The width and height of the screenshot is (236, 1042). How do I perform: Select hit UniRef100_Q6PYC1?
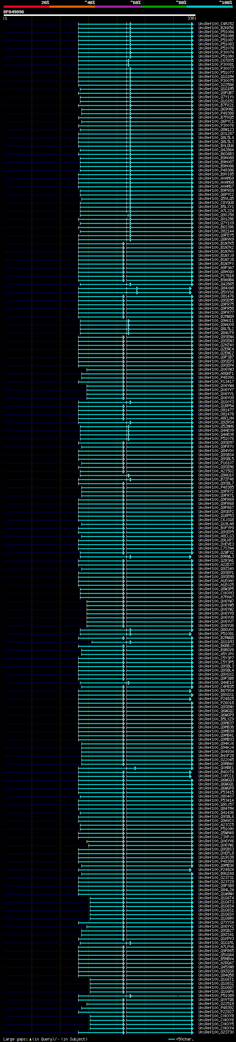[216, 121]
